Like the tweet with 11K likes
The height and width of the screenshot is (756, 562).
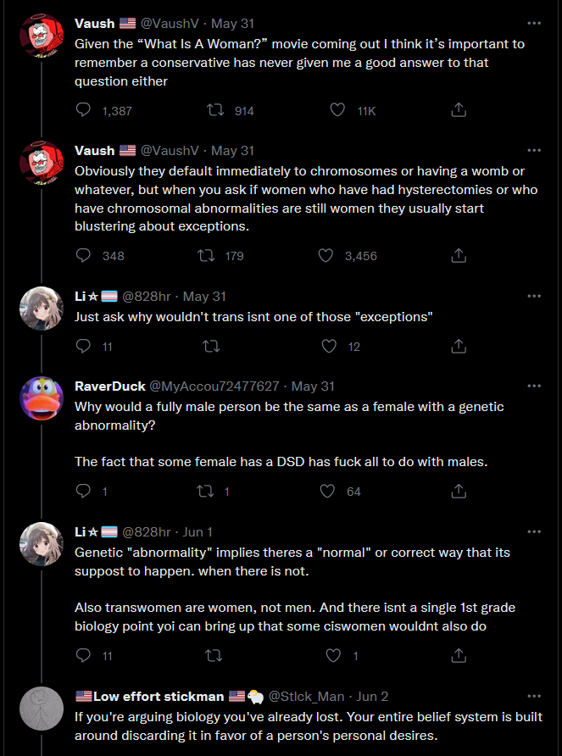(337, 110)
